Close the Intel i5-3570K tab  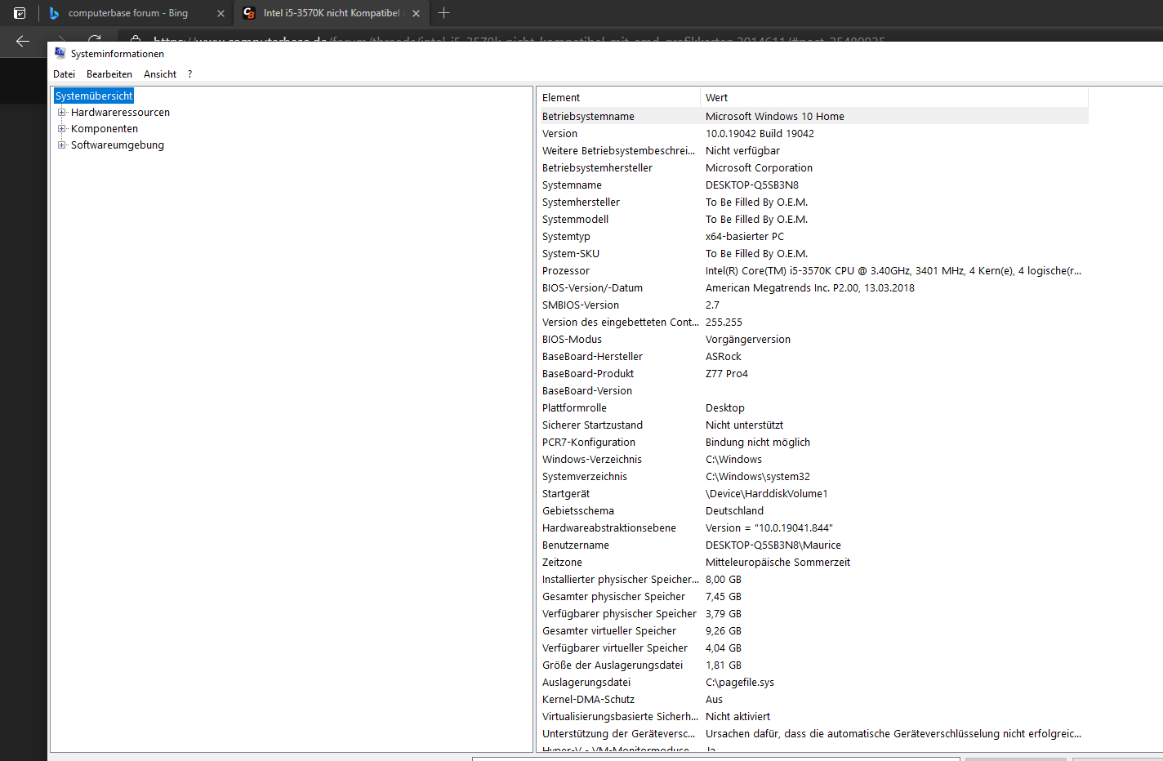pos(416,13)
